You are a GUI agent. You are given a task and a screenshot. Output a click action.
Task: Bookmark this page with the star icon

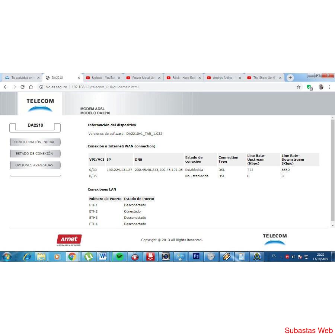(299, 87)
